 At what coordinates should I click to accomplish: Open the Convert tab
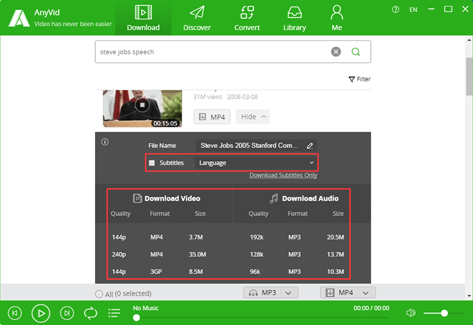pyautogui.click(x=247, y=18)
